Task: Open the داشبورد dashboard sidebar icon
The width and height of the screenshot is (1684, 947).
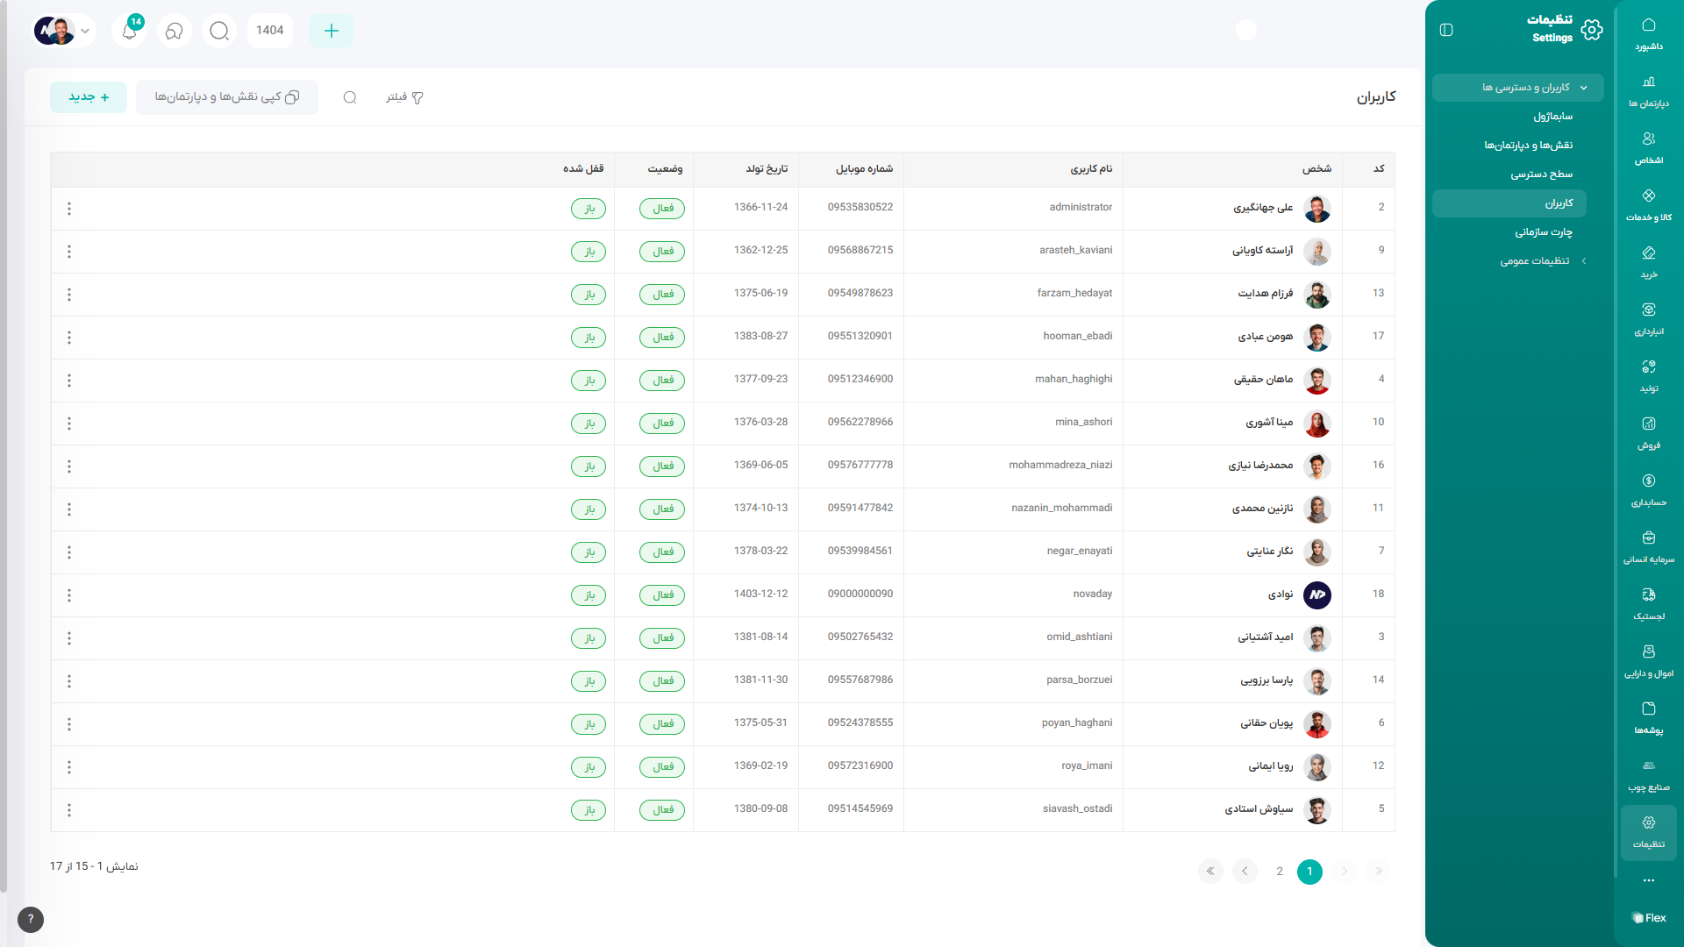Action: point(1648,33)
